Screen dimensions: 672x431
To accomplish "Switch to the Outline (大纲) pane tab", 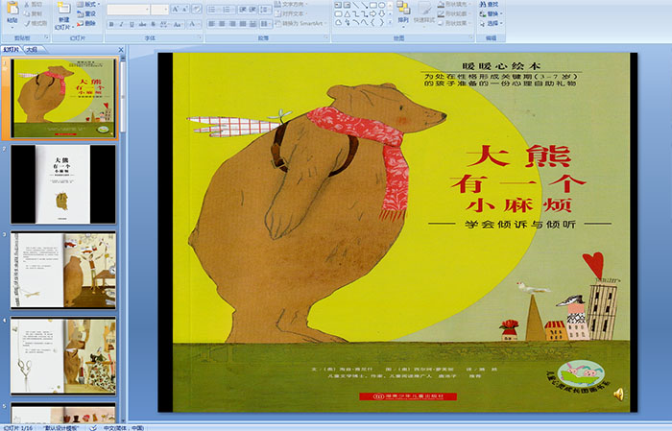I will [32, 50].
